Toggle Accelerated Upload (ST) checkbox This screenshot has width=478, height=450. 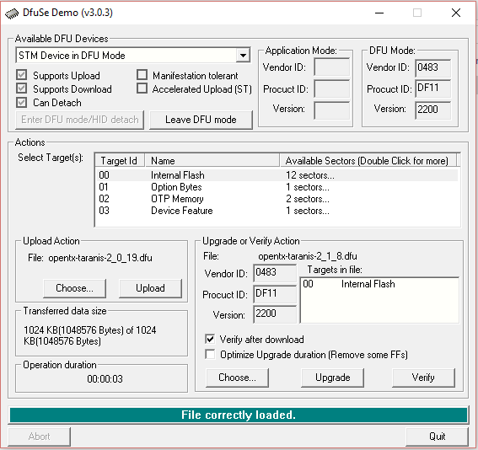[x=142, y=88]
